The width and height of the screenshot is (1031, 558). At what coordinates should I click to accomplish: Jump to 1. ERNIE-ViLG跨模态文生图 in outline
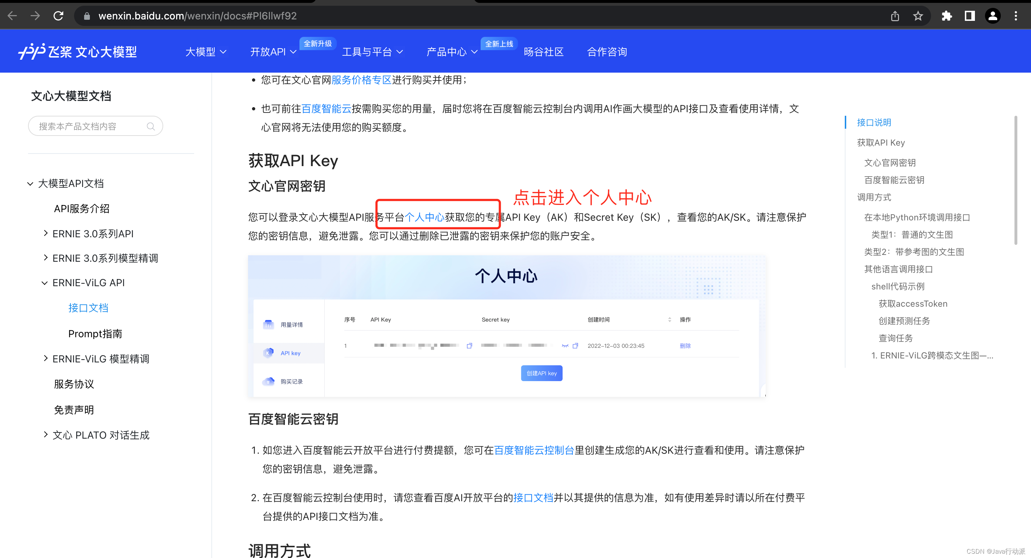click(x=932, y=356)
